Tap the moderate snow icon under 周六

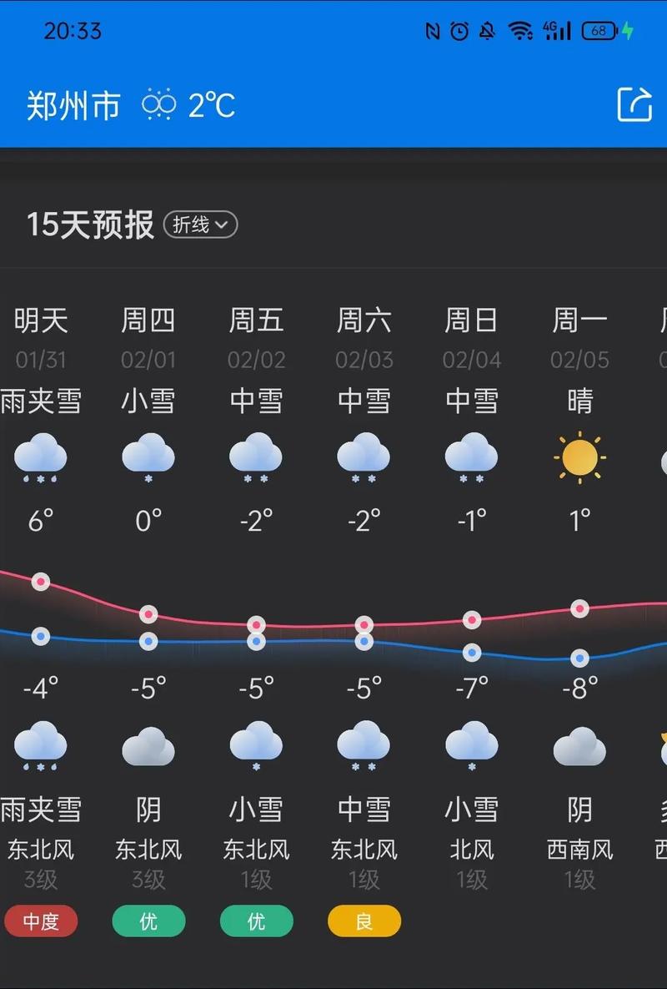pyautogui.click(x=364, y=456)
